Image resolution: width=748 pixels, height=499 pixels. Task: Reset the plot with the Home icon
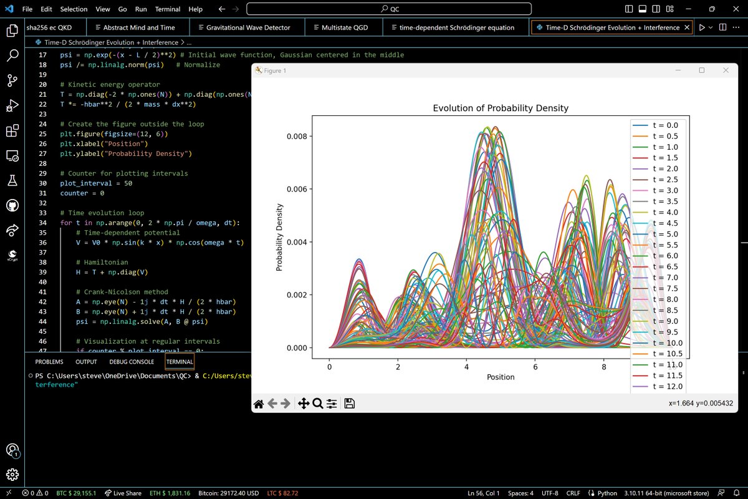click(259, 404)
